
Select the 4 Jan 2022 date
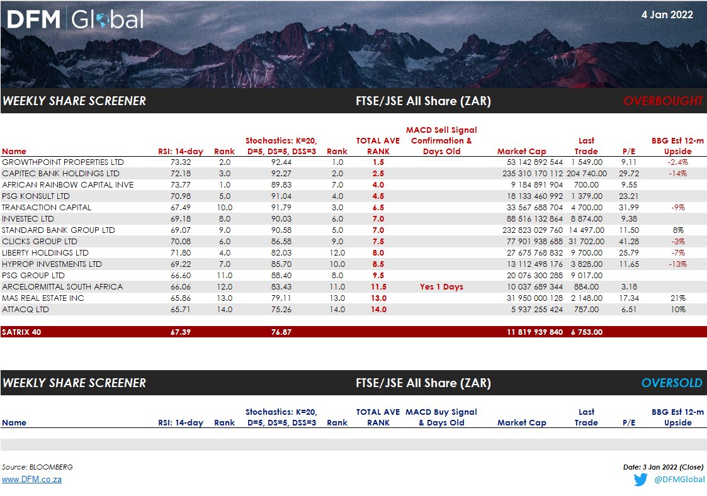point(667,14)
